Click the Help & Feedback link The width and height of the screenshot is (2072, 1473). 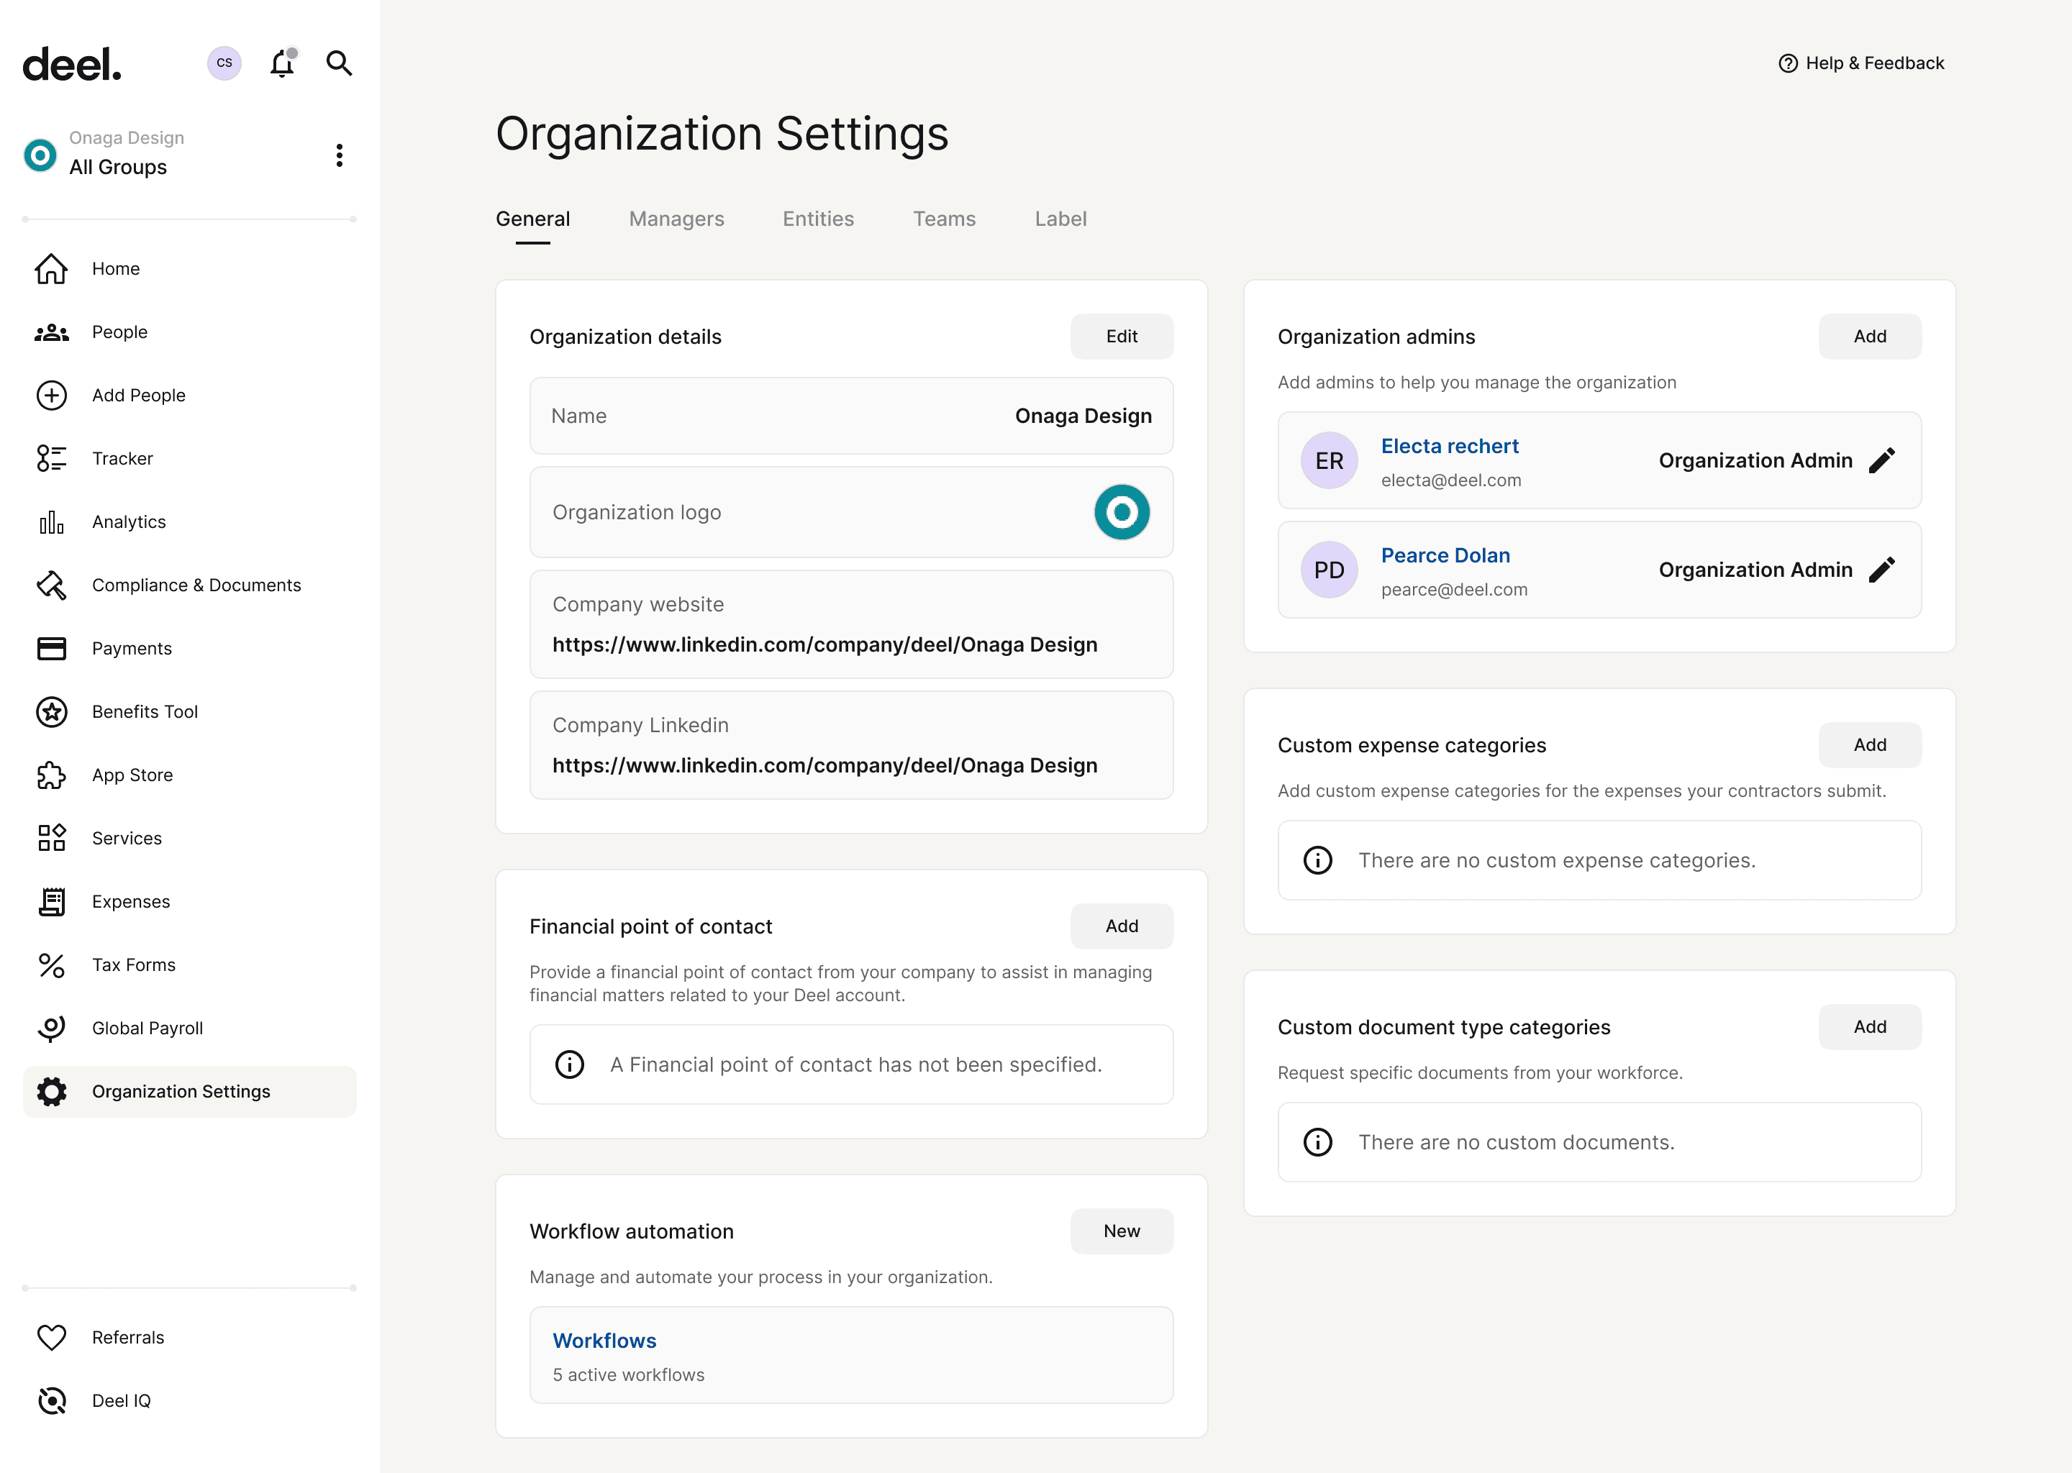point(1861,63)
